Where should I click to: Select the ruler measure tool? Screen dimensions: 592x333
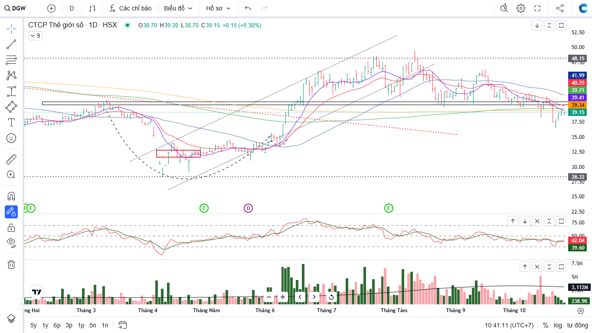tap(11, 159)
